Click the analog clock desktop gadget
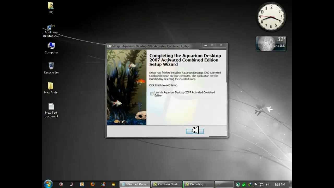 point(271,17)
